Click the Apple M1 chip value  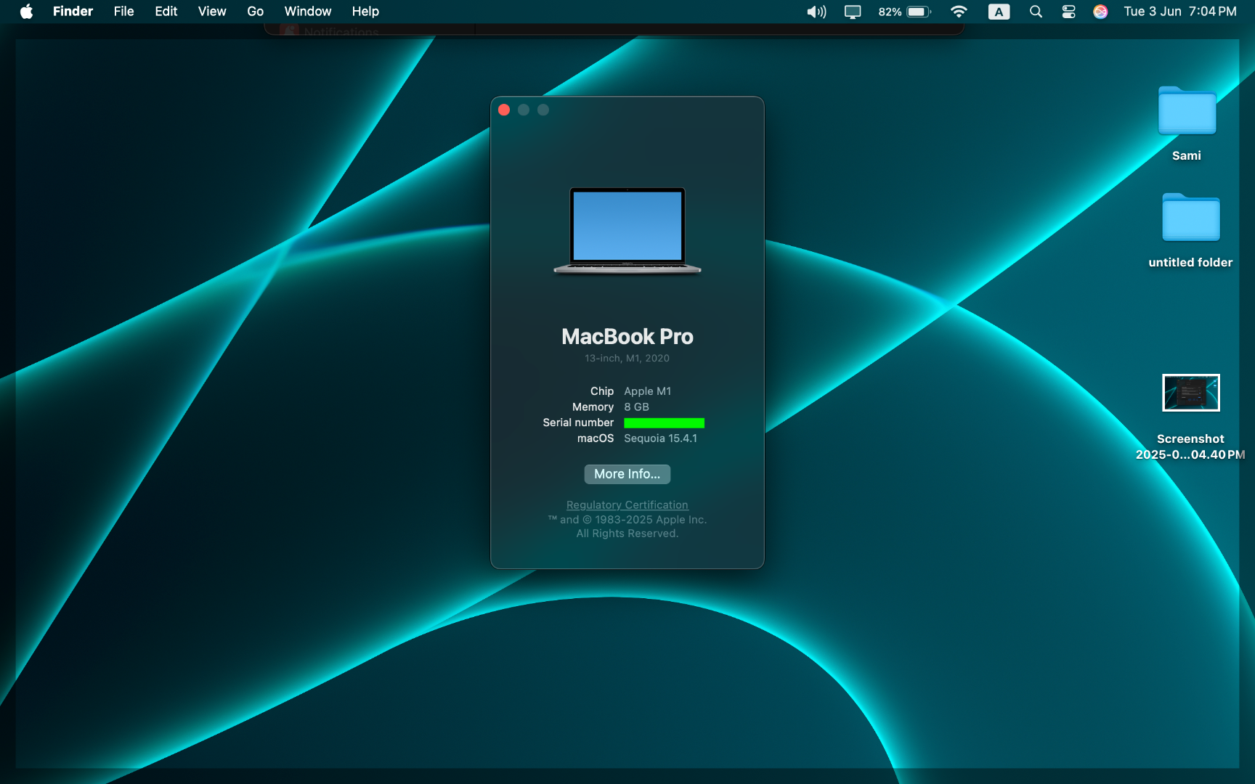647,391
